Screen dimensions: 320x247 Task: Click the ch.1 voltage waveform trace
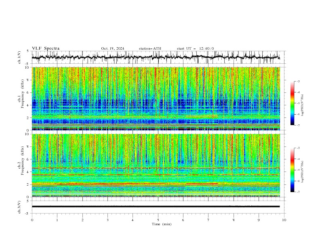coord(156,57)
